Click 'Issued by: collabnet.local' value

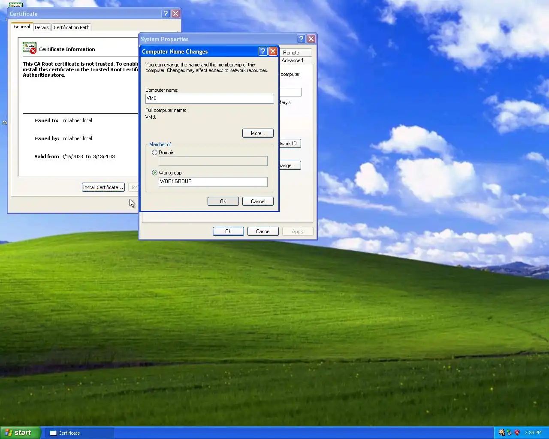pyautogui.click(x=77, y=138)
